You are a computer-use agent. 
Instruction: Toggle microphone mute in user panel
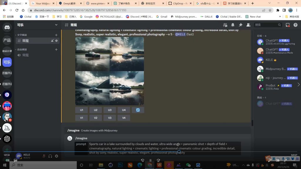pos(44,156)
